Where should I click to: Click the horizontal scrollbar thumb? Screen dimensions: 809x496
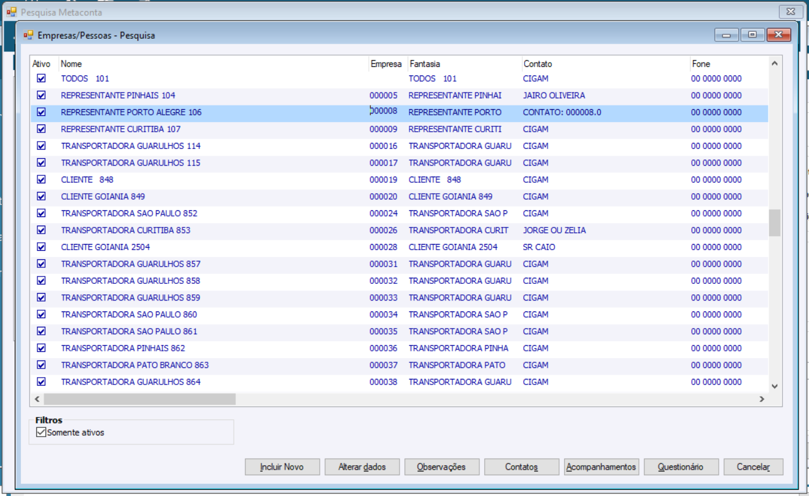click(139, 399)
